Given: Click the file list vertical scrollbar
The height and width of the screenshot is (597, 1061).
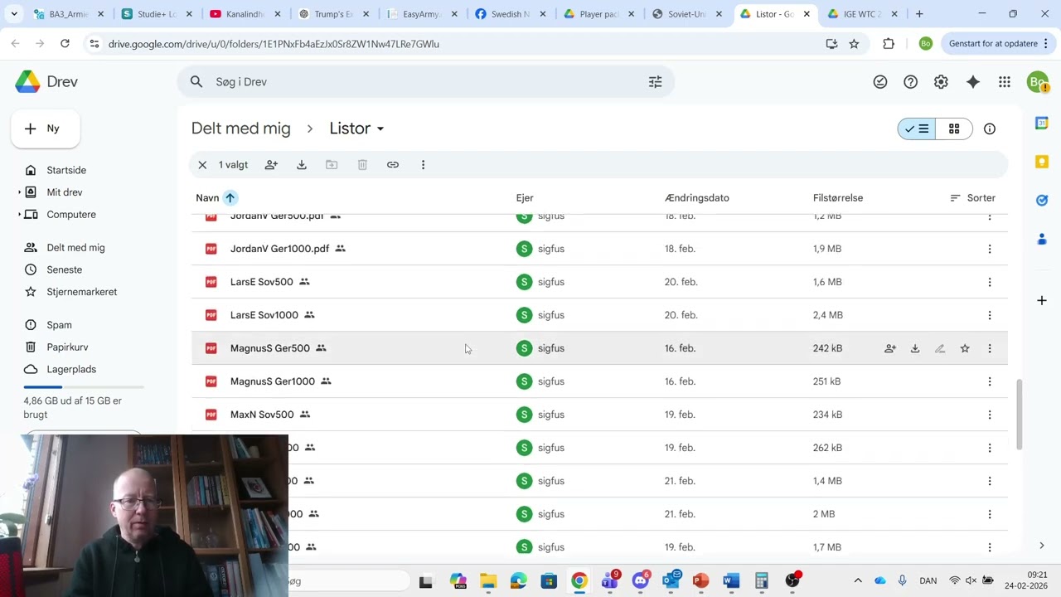Looking at the screenshot, I should point(1019,414).
